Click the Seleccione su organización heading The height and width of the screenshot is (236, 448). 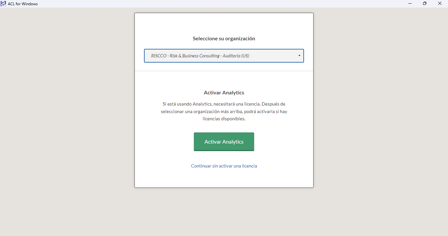(x=224, y=39)
